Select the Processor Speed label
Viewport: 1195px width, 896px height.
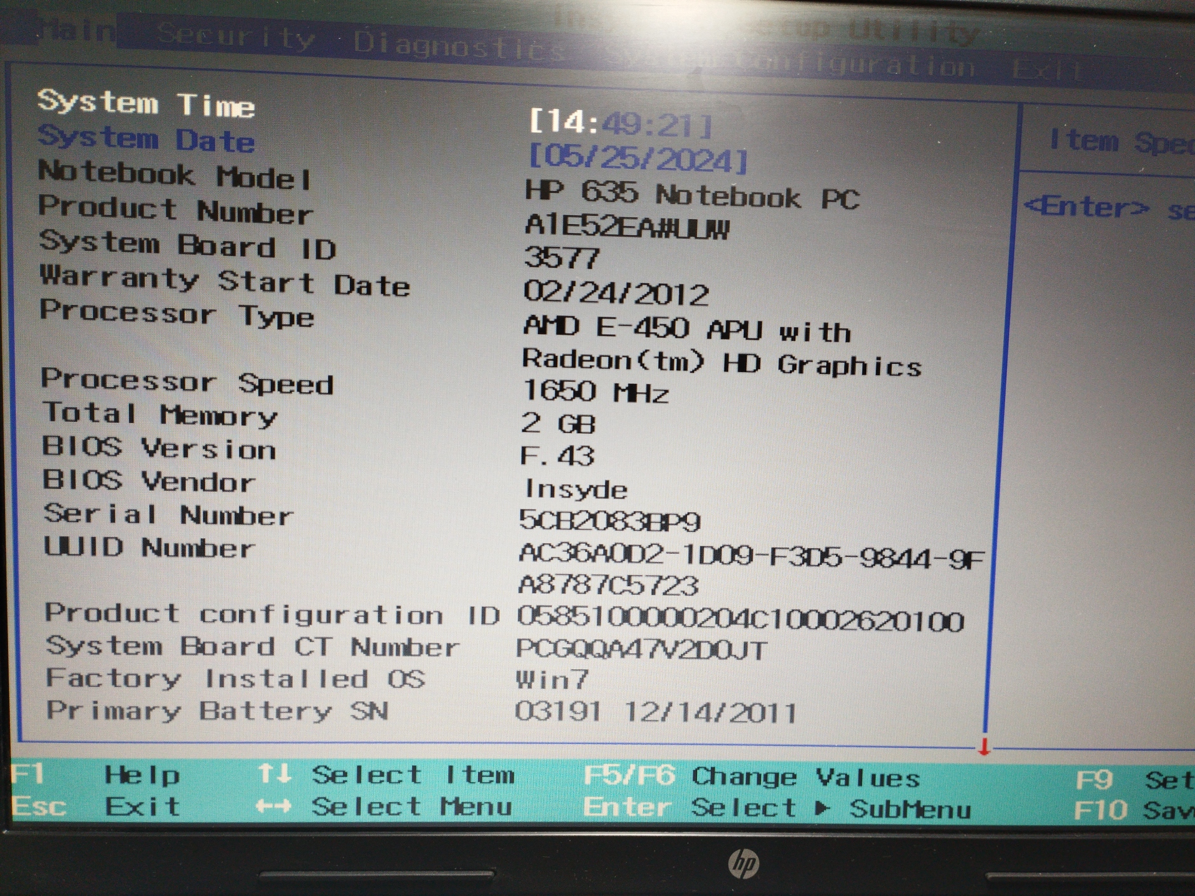187,382
